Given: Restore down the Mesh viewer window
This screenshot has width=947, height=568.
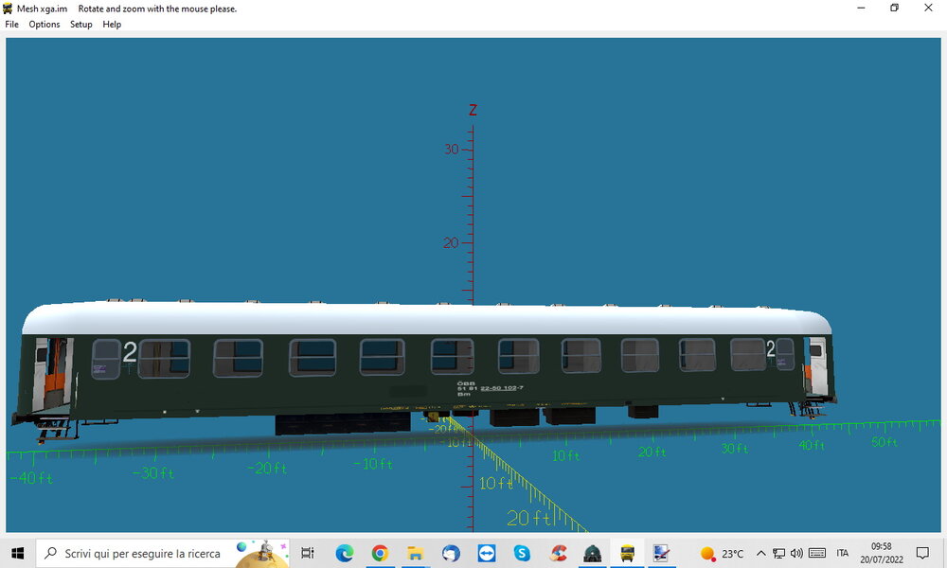Looking at the screenshot, I should 895,8.
